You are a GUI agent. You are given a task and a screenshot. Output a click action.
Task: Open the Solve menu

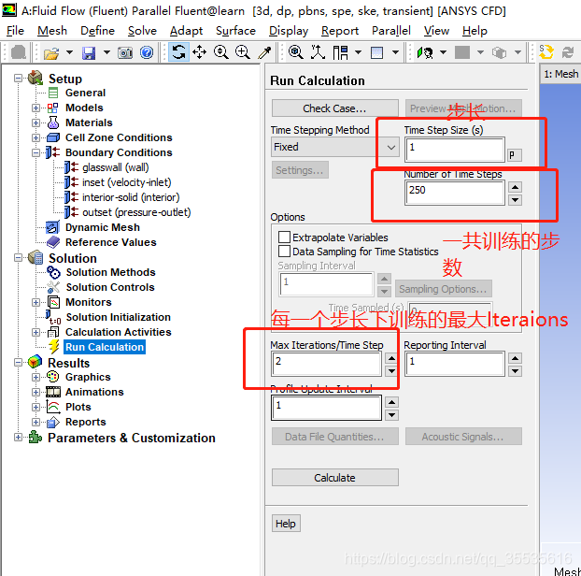142,31
